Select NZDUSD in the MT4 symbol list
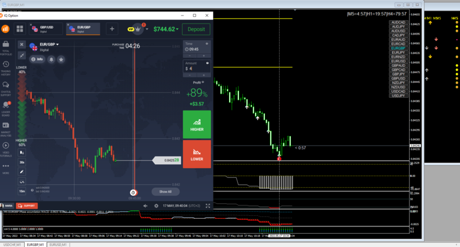Image resolution: width=460 pixels, height=247 pixels. (x=398, y=87)
